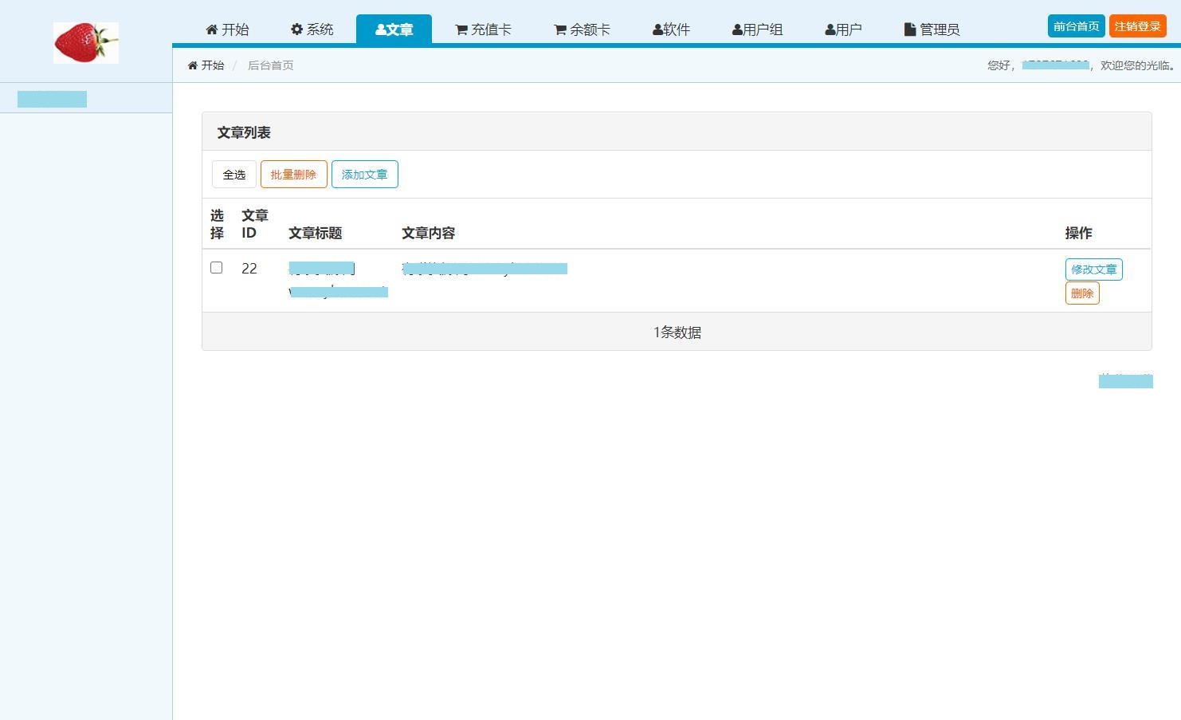The image size is (1181, 720).
Task: Click the 后台首页 breadcrumb text
Action: click(x=271, y=65)
